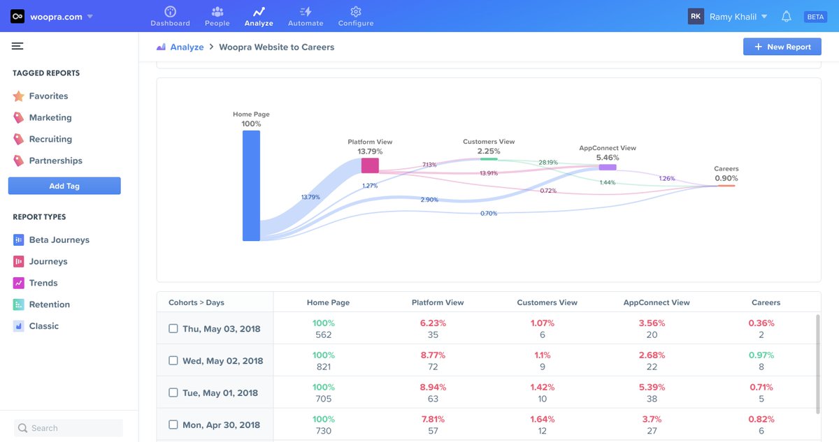
Task: Focus the sidebar Search field
Action: (69, 428)
